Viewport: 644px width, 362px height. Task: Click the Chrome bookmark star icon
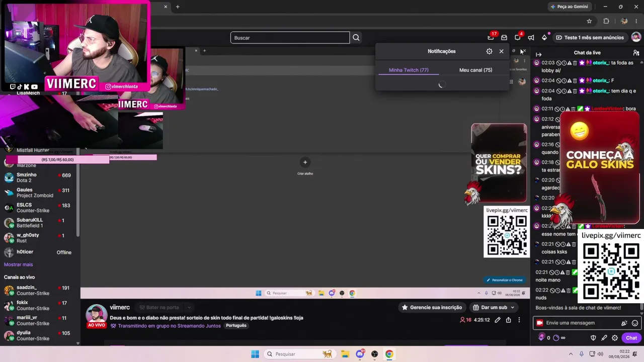click(x=589, y=21)
